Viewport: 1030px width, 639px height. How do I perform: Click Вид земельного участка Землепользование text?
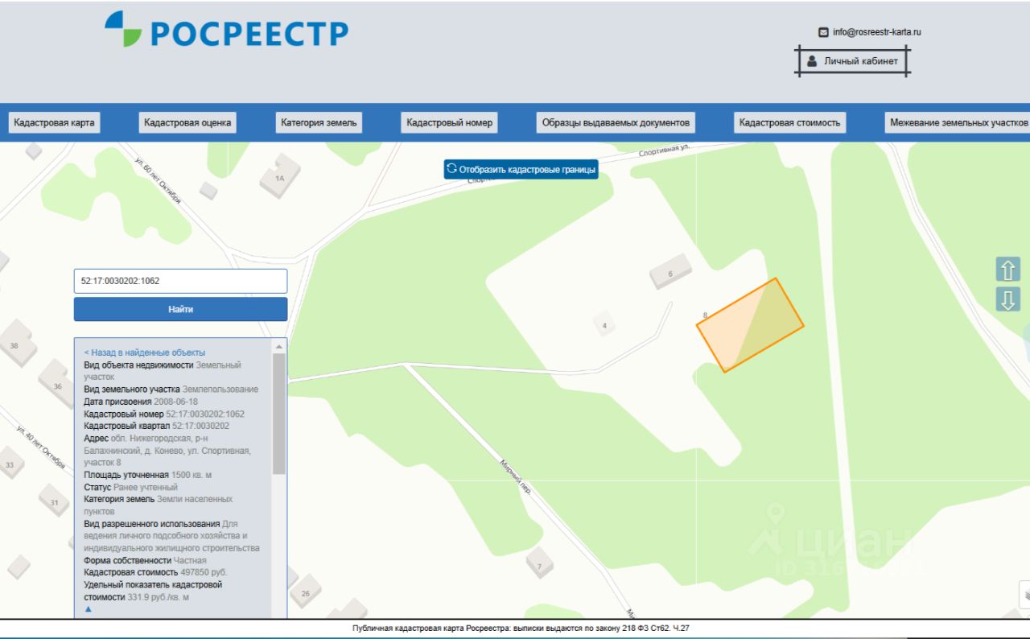click(x=171, y=390)
